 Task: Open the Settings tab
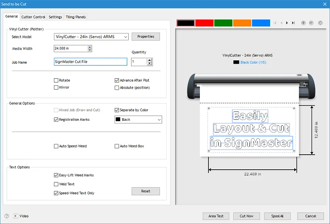55,17
